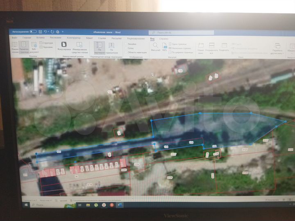Set zoom to 100% icon
This screenshot has width=295, height=221.
[164, 47]
